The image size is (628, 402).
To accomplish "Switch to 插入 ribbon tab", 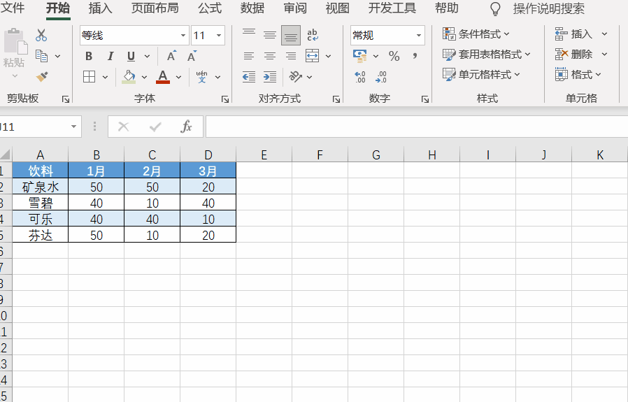I will [x=100, y=8].
